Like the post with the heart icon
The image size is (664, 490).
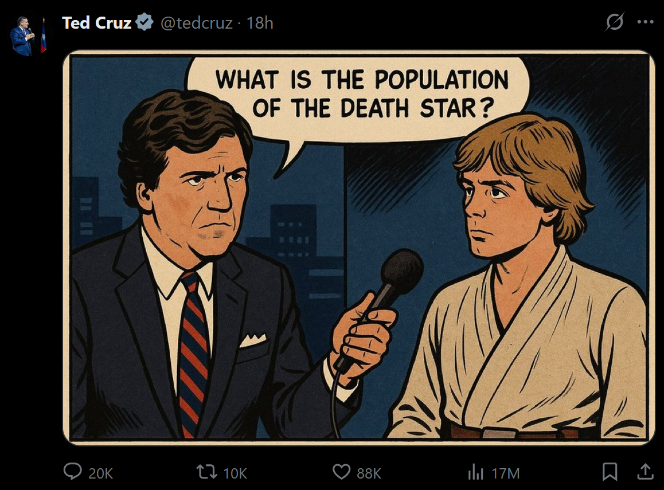tap(341, 472)
